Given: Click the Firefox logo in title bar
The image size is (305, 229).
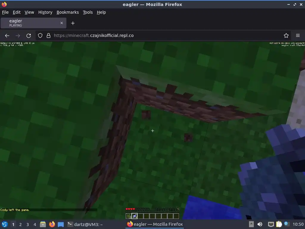Looking at the screenshot, I should pyautogui.click(x=4, y=4).
